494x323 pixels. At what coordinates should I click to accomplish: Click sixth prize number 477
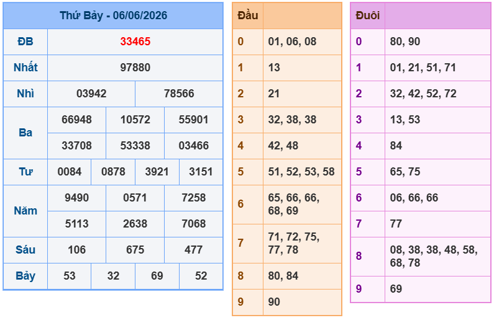[x=193, y=250]
